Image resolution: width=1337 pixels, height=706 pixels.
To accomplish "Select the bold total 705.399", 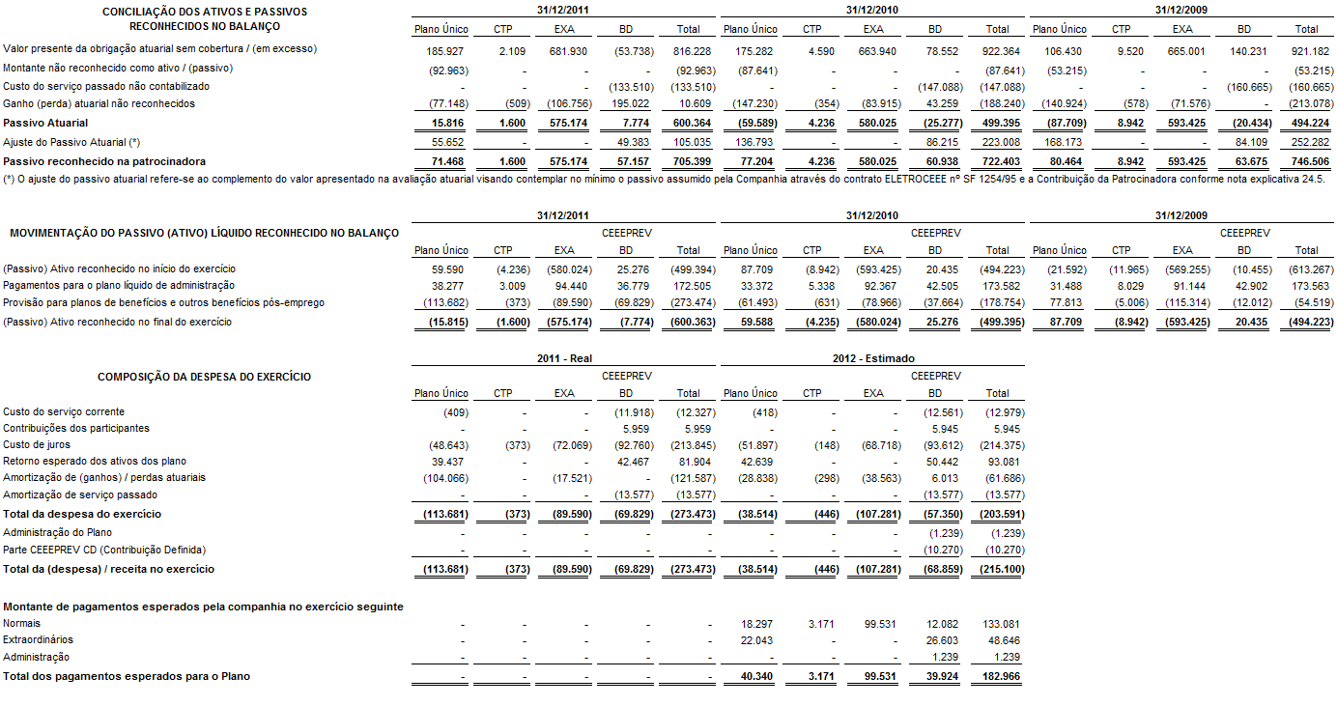I will [x=692, y=161].
